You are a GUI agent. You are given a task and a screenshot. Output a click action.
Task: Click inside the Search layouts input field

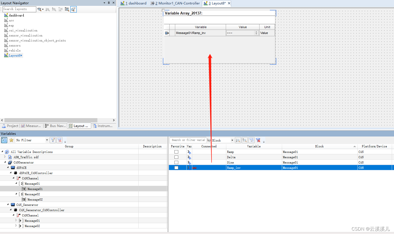pyautogui.click(x=19, y=9)
